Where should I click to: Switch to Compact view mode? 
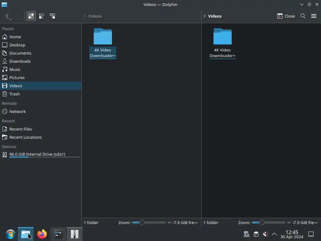click(42, 16)
